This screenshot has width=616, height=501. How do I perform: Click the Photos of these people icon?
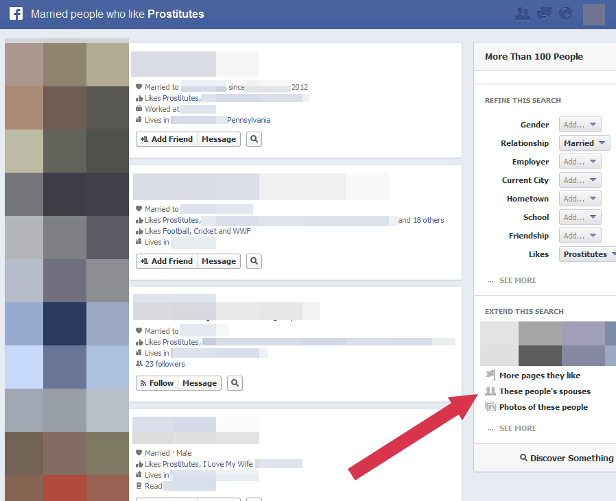pyautogui.click(x=490, y=406)
